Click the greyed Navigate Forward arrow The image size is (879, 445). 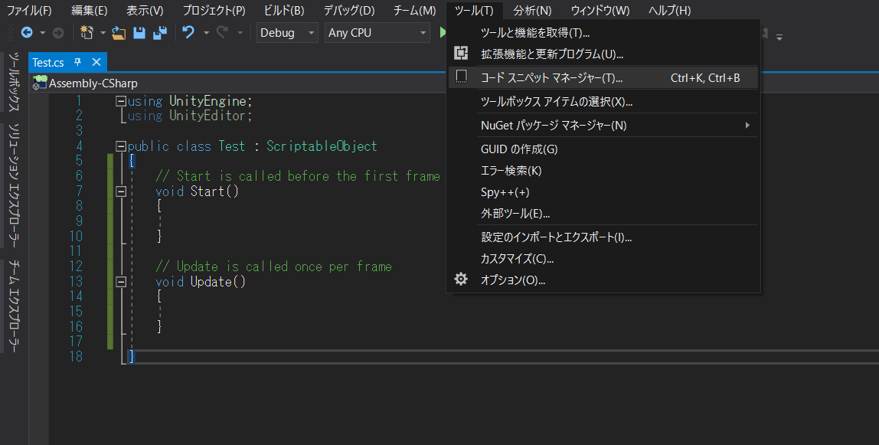pos(57,33)
